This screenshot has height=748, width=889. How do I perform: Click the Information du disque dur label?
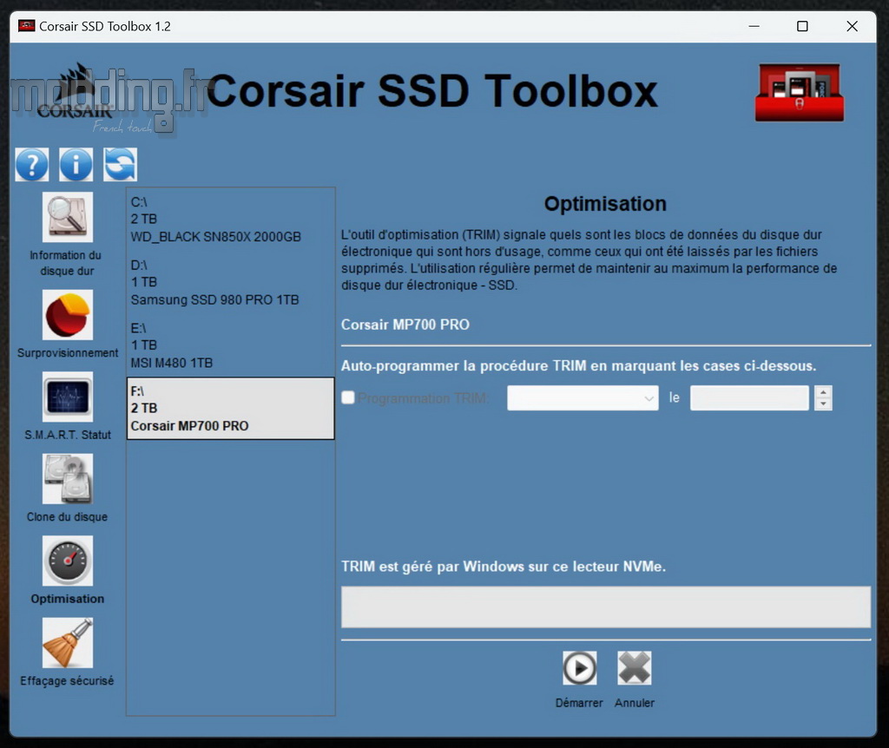(x=66, y=263)
